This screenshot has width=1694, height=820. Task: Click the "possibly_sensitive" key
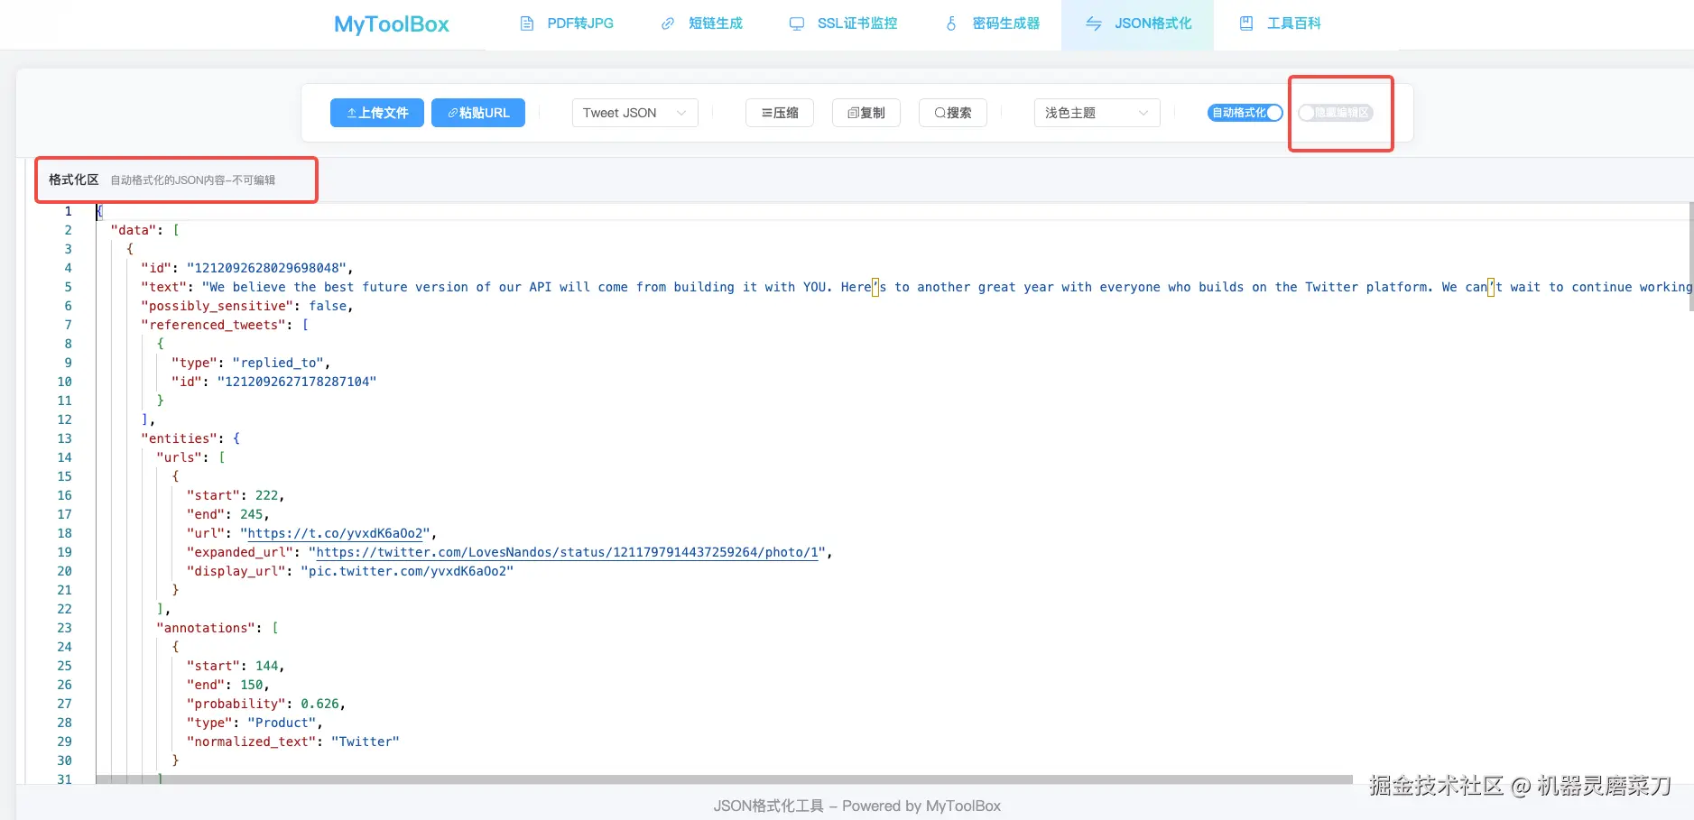(218, 306)
